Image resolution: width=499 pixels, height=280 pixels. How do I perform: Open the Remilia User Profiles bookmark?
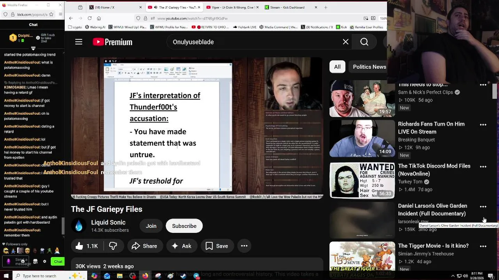(x=366, y=27)
